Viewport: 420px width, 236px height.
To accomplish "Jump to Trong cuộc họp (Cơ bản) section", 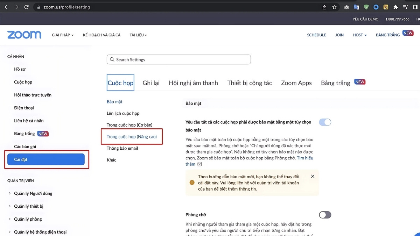I will (x=129, y=125).
